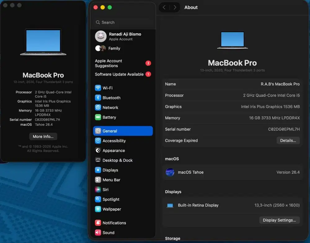Select the Appearance icon
The width and height of the screenshot is (310, 243).
tap(98, 151)
